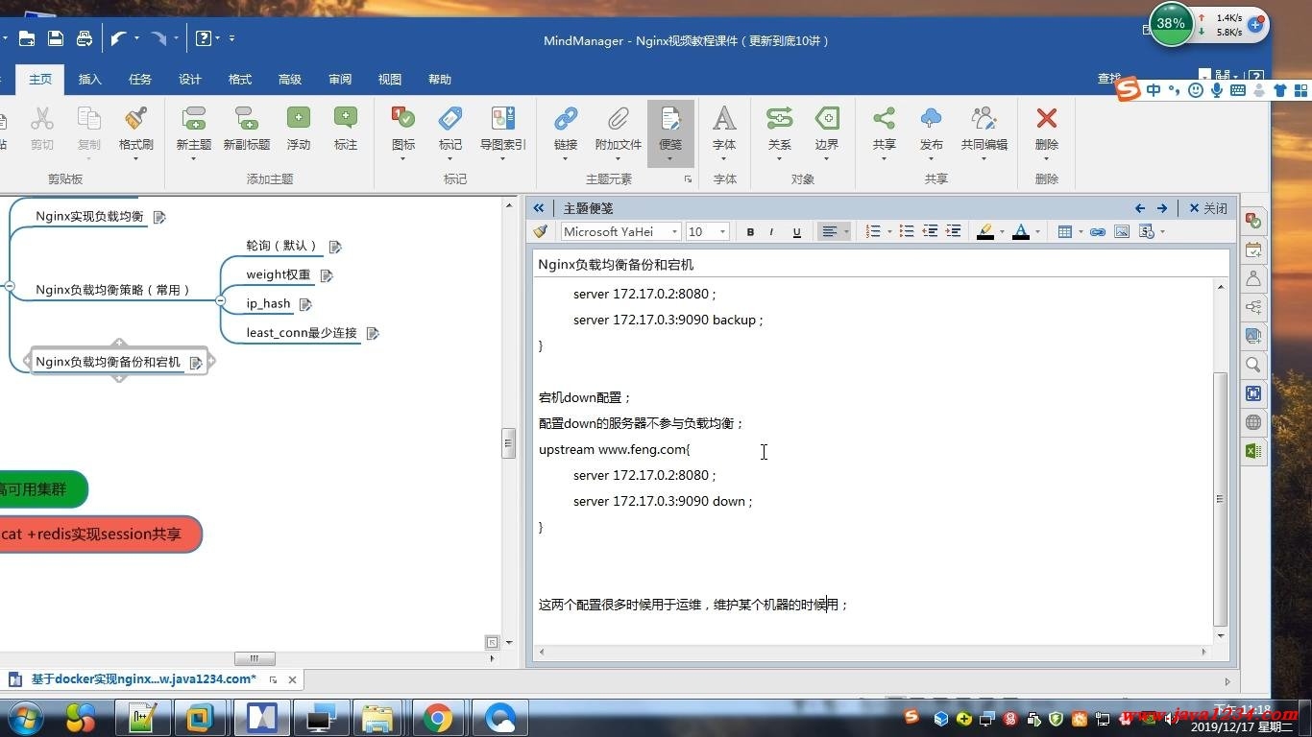Image resolution: width=1312 pixels, height=737 pixels.
Task: Click the 关系 relationship icon
Action: (x=779, y=120)
